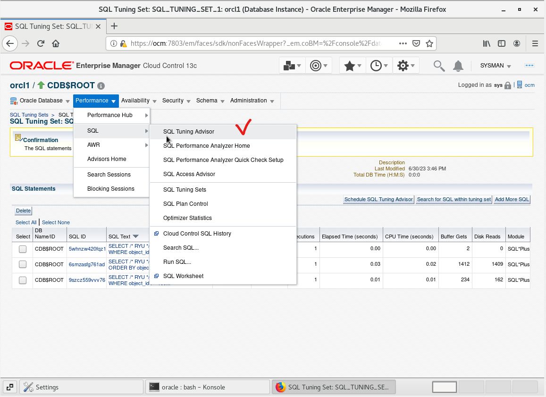View site information icon in address bar
546x397 pixels.
click(x=114, y=43)
